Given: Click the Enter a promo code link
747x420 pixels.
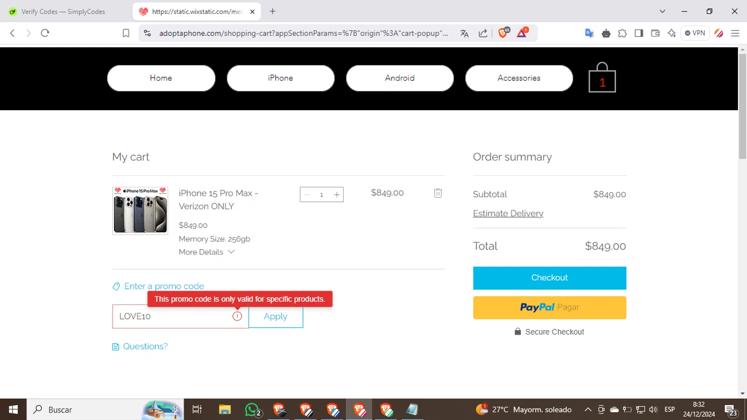Looking at the screenshot, I should click(x=158, y=286).
